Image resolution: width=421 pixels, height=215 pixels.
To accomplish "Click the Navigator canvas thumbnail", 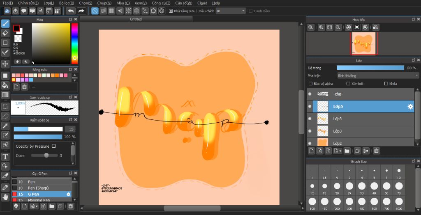I will (x=364, y=43).
